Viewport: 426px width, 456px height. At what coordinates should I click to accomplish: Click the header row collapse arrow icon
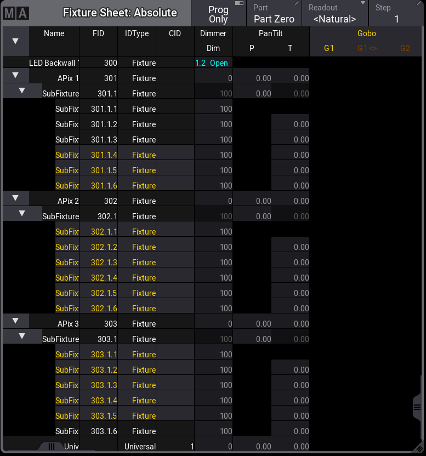pyautogui.click(x=15, y=41)
